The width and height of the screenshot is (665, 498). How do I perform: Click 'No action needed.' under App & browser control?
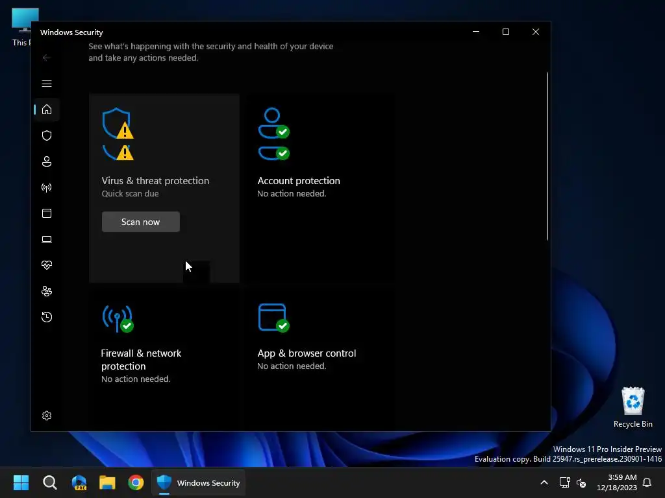[x=292, y=366]
